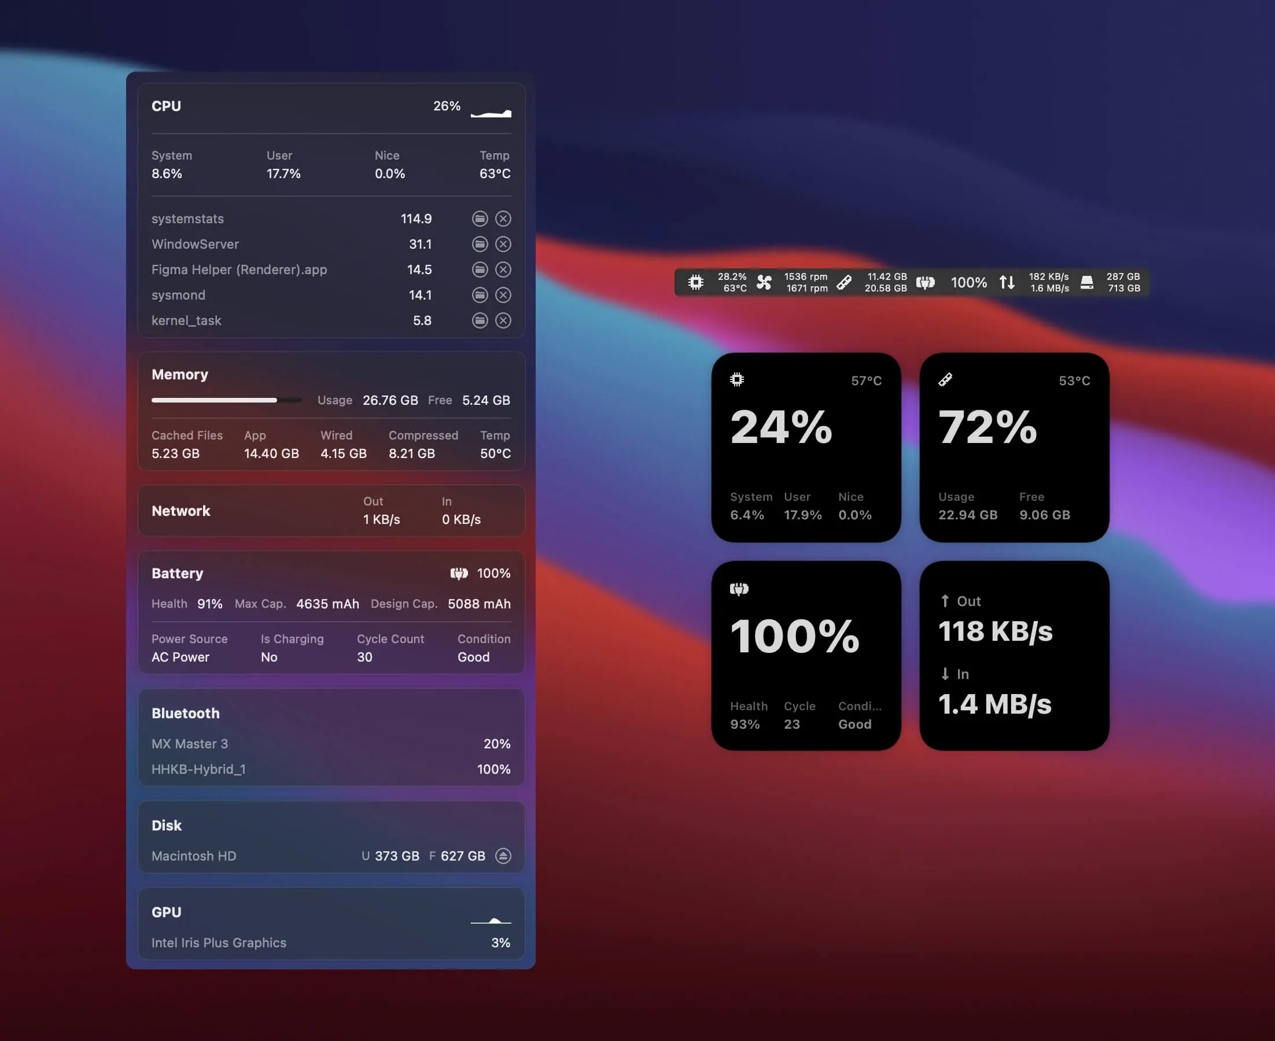Click the 182 KB/s network reading in the menu bar strip
The image size is (1275, 1041).
click(x=1048, y=276)
